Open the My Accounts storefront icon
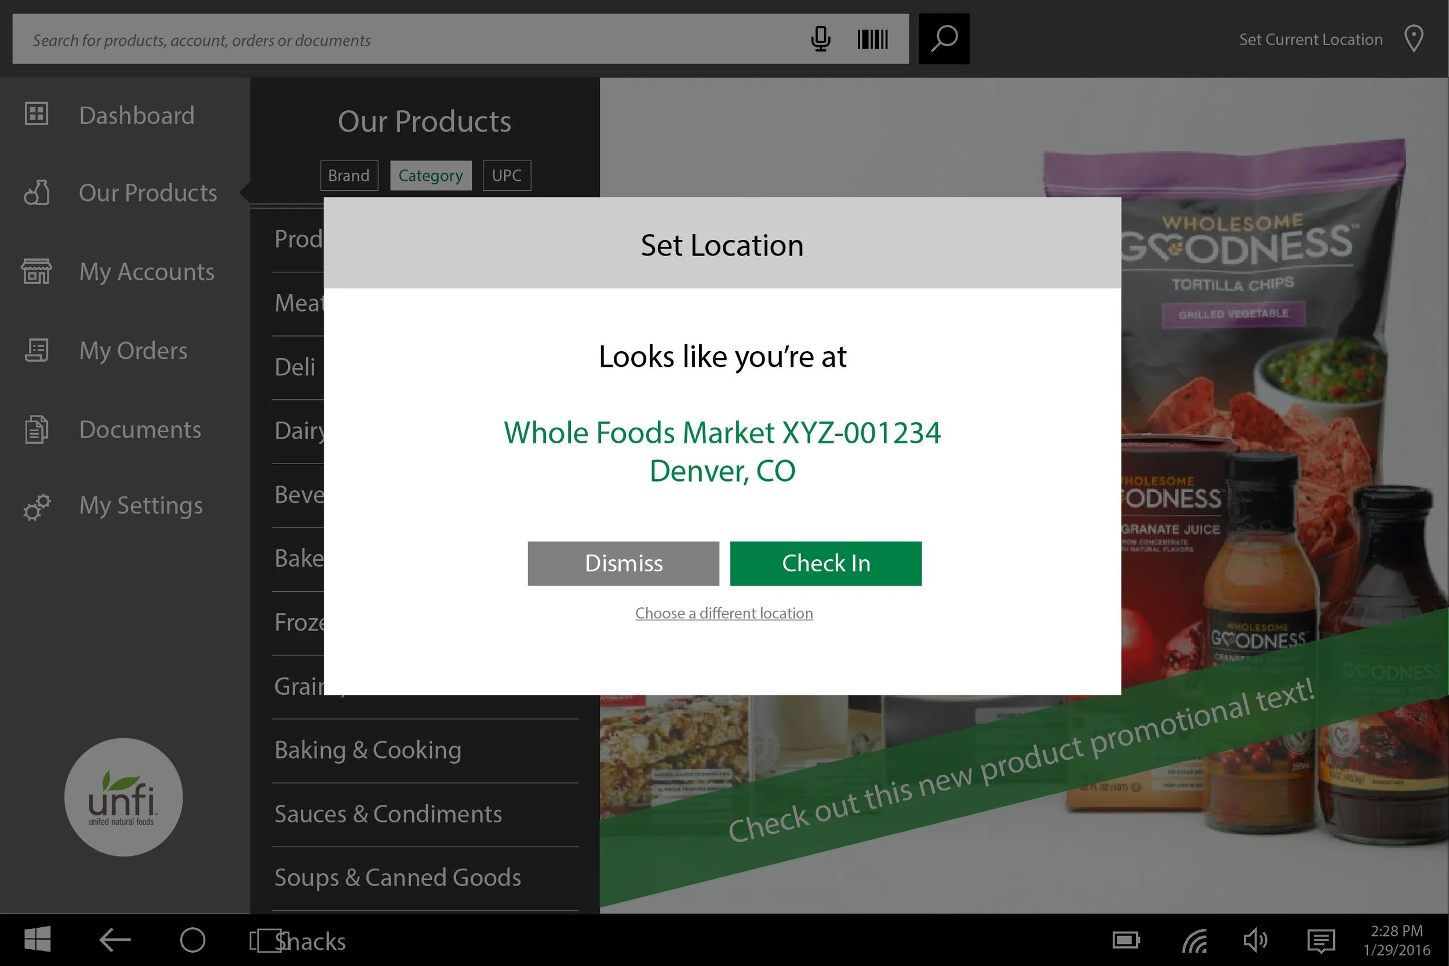 pyautogui.click(x=36, y=271)
